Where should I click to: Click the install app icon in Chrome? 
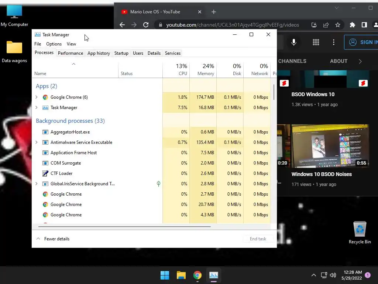314,25
